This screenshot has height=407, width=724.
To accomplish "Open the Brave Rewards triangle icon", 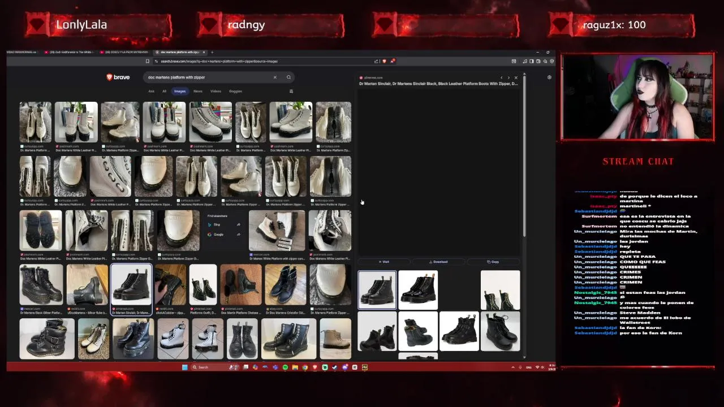I will click(393, 61).
